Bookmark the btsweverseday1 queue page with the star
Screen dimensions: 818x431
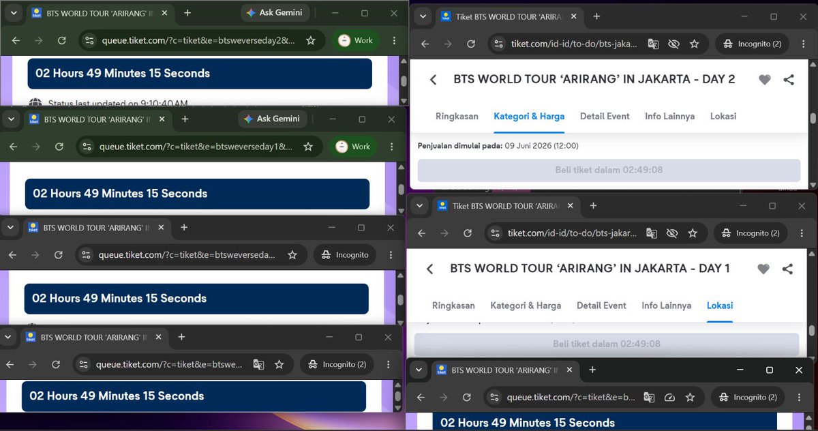pyautogui.click(x=308, y=147)
